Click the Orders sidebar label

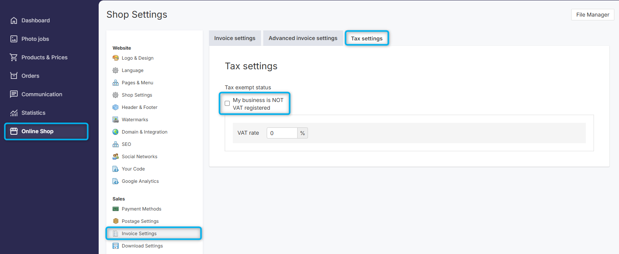30,76
